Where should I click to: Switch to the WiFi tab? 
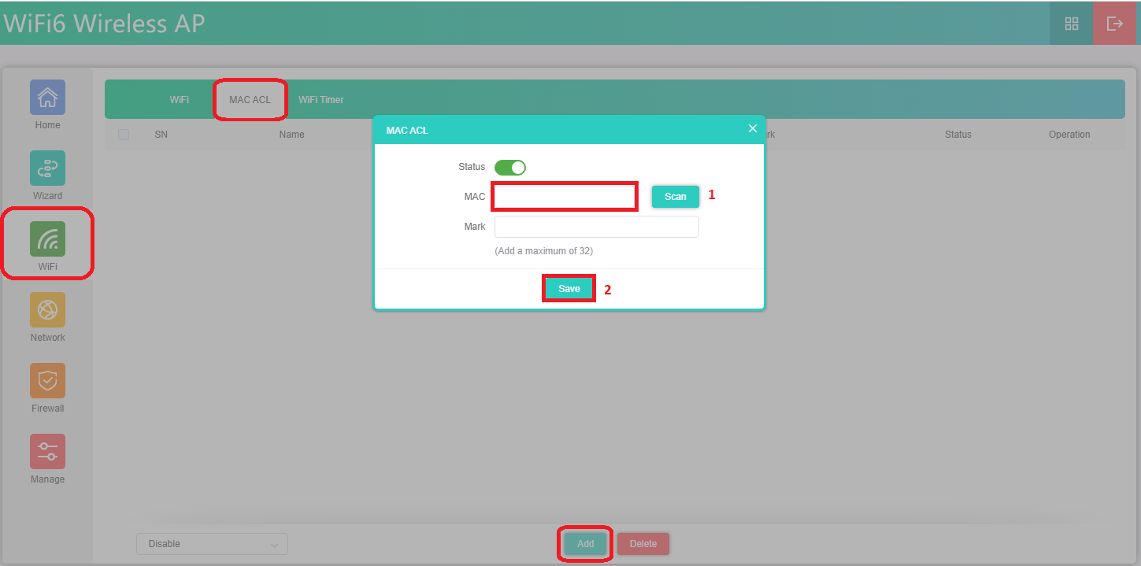tap(179, 100)
